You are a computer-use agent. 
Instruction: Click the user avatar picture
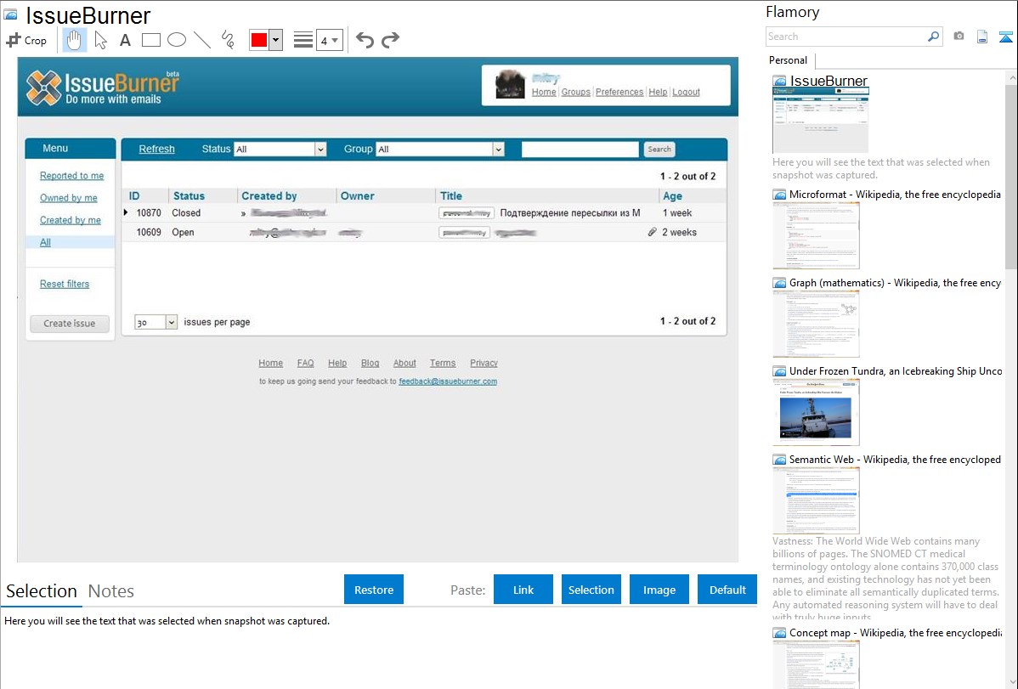[510, 84]
